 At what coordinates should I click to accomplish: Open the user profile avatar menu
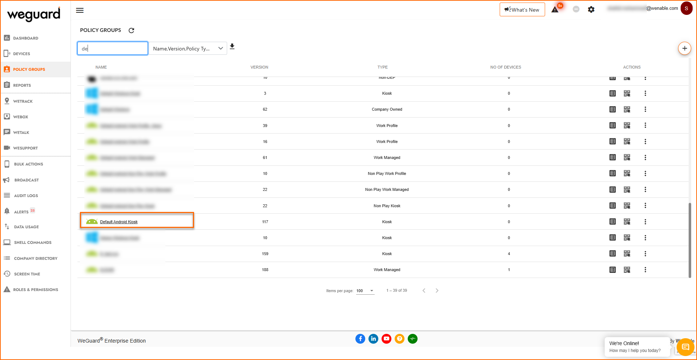[x=686, y=8]
